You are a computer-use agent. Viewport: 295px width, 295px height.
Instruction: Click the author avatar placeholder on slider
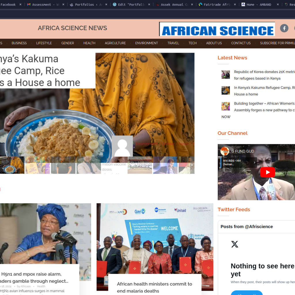point(122,146)
